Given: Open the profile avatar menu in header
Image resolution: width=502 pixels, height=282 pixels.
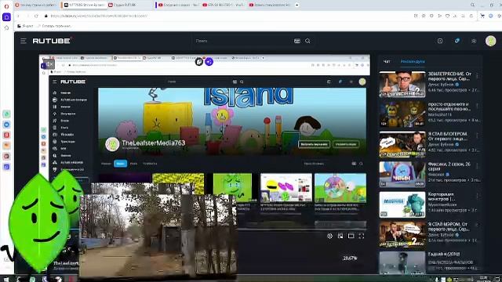Looking at the screenshot, I should 490,41.
